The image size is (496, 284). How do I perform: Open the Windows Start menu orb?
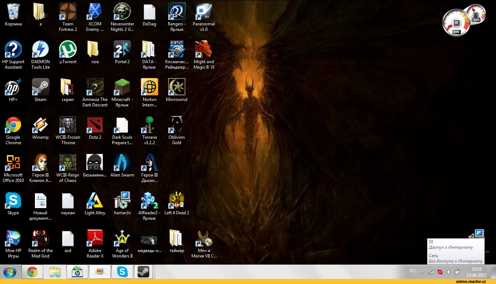10,272
